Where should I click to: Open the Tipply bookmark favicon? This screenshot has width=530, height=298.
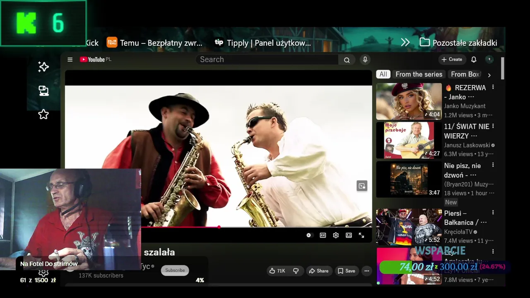[219, 42]
